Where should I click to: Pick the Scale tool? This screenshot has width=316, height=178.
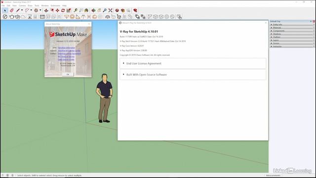[x=69, y=10]
